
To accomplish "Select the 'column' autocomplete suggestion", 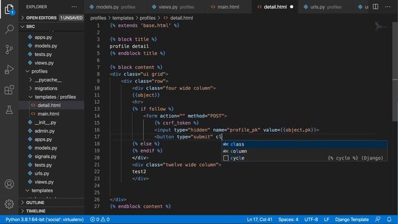I will 304,151.
